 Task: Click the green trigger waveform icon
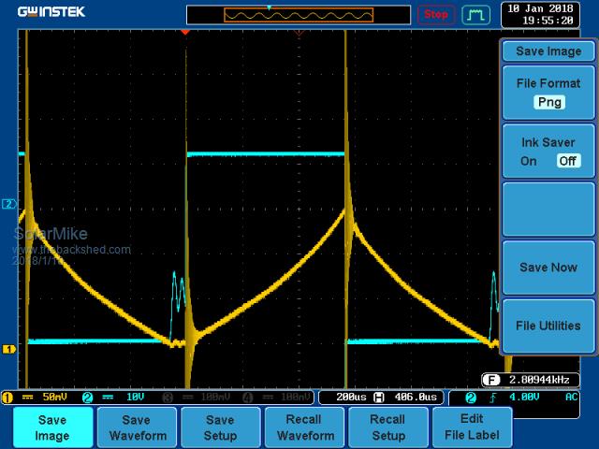[475, 15]
